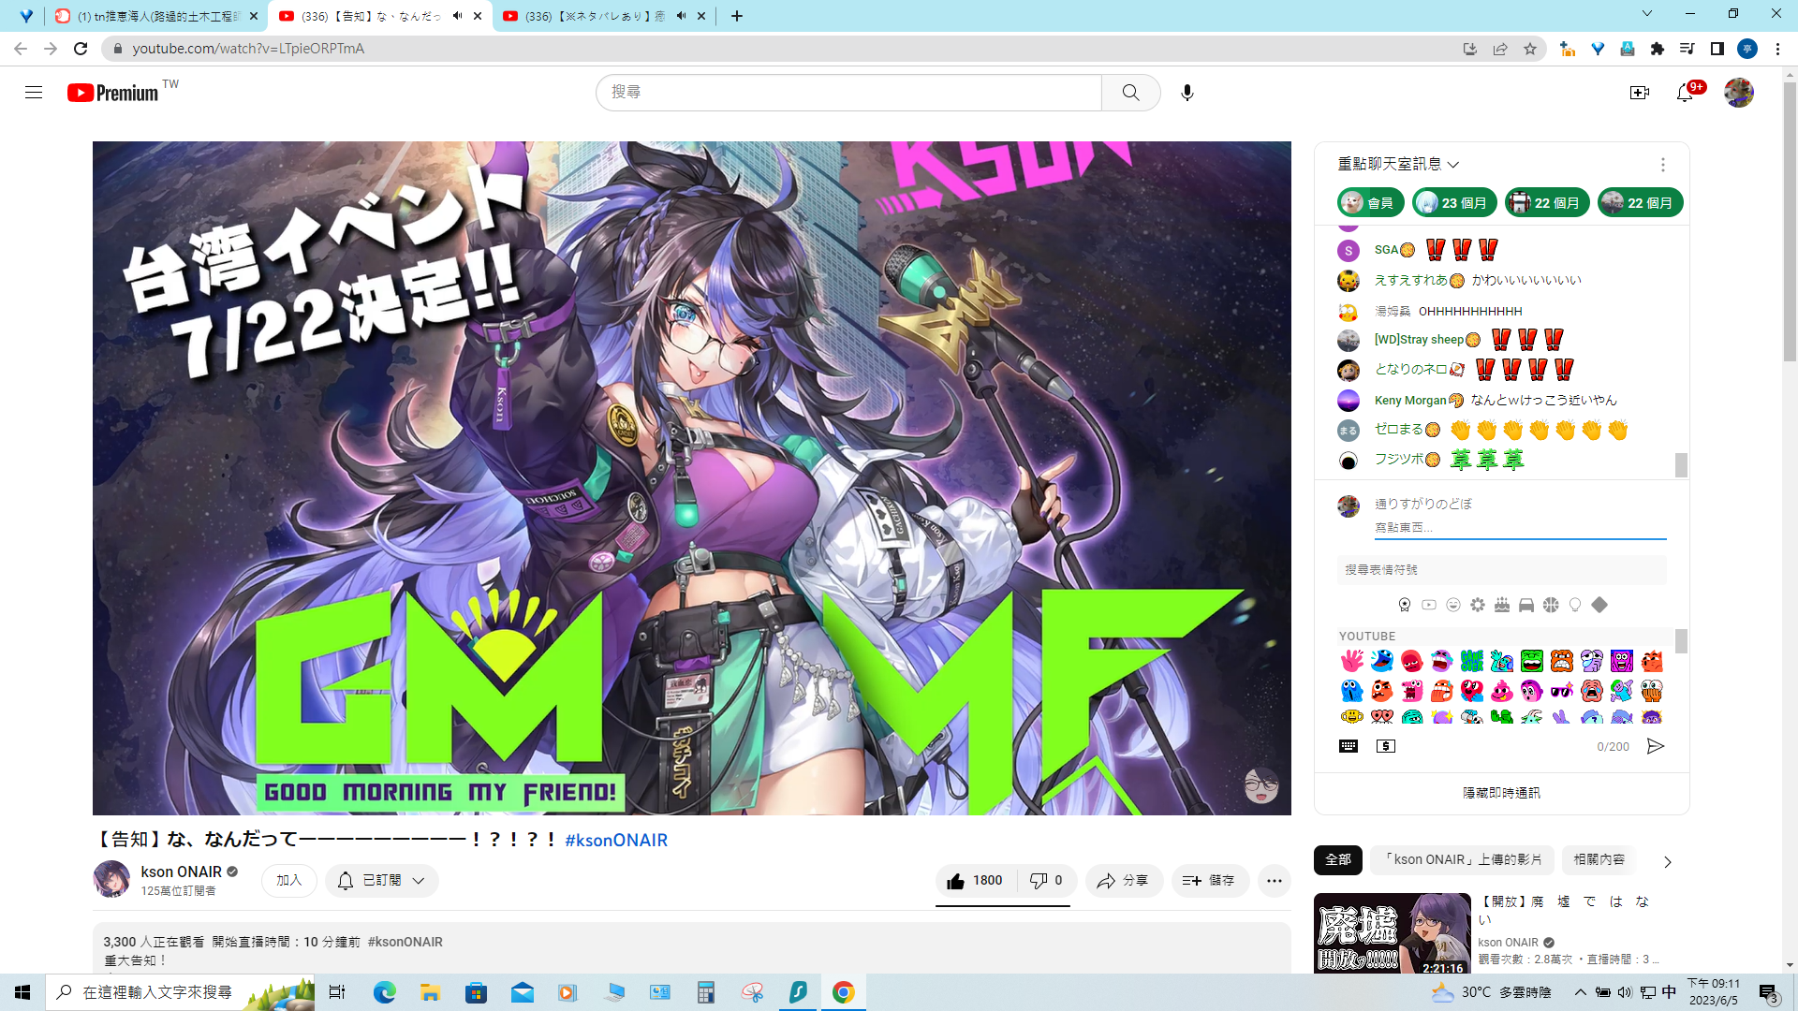Save video with 儲存 button

1210,881
